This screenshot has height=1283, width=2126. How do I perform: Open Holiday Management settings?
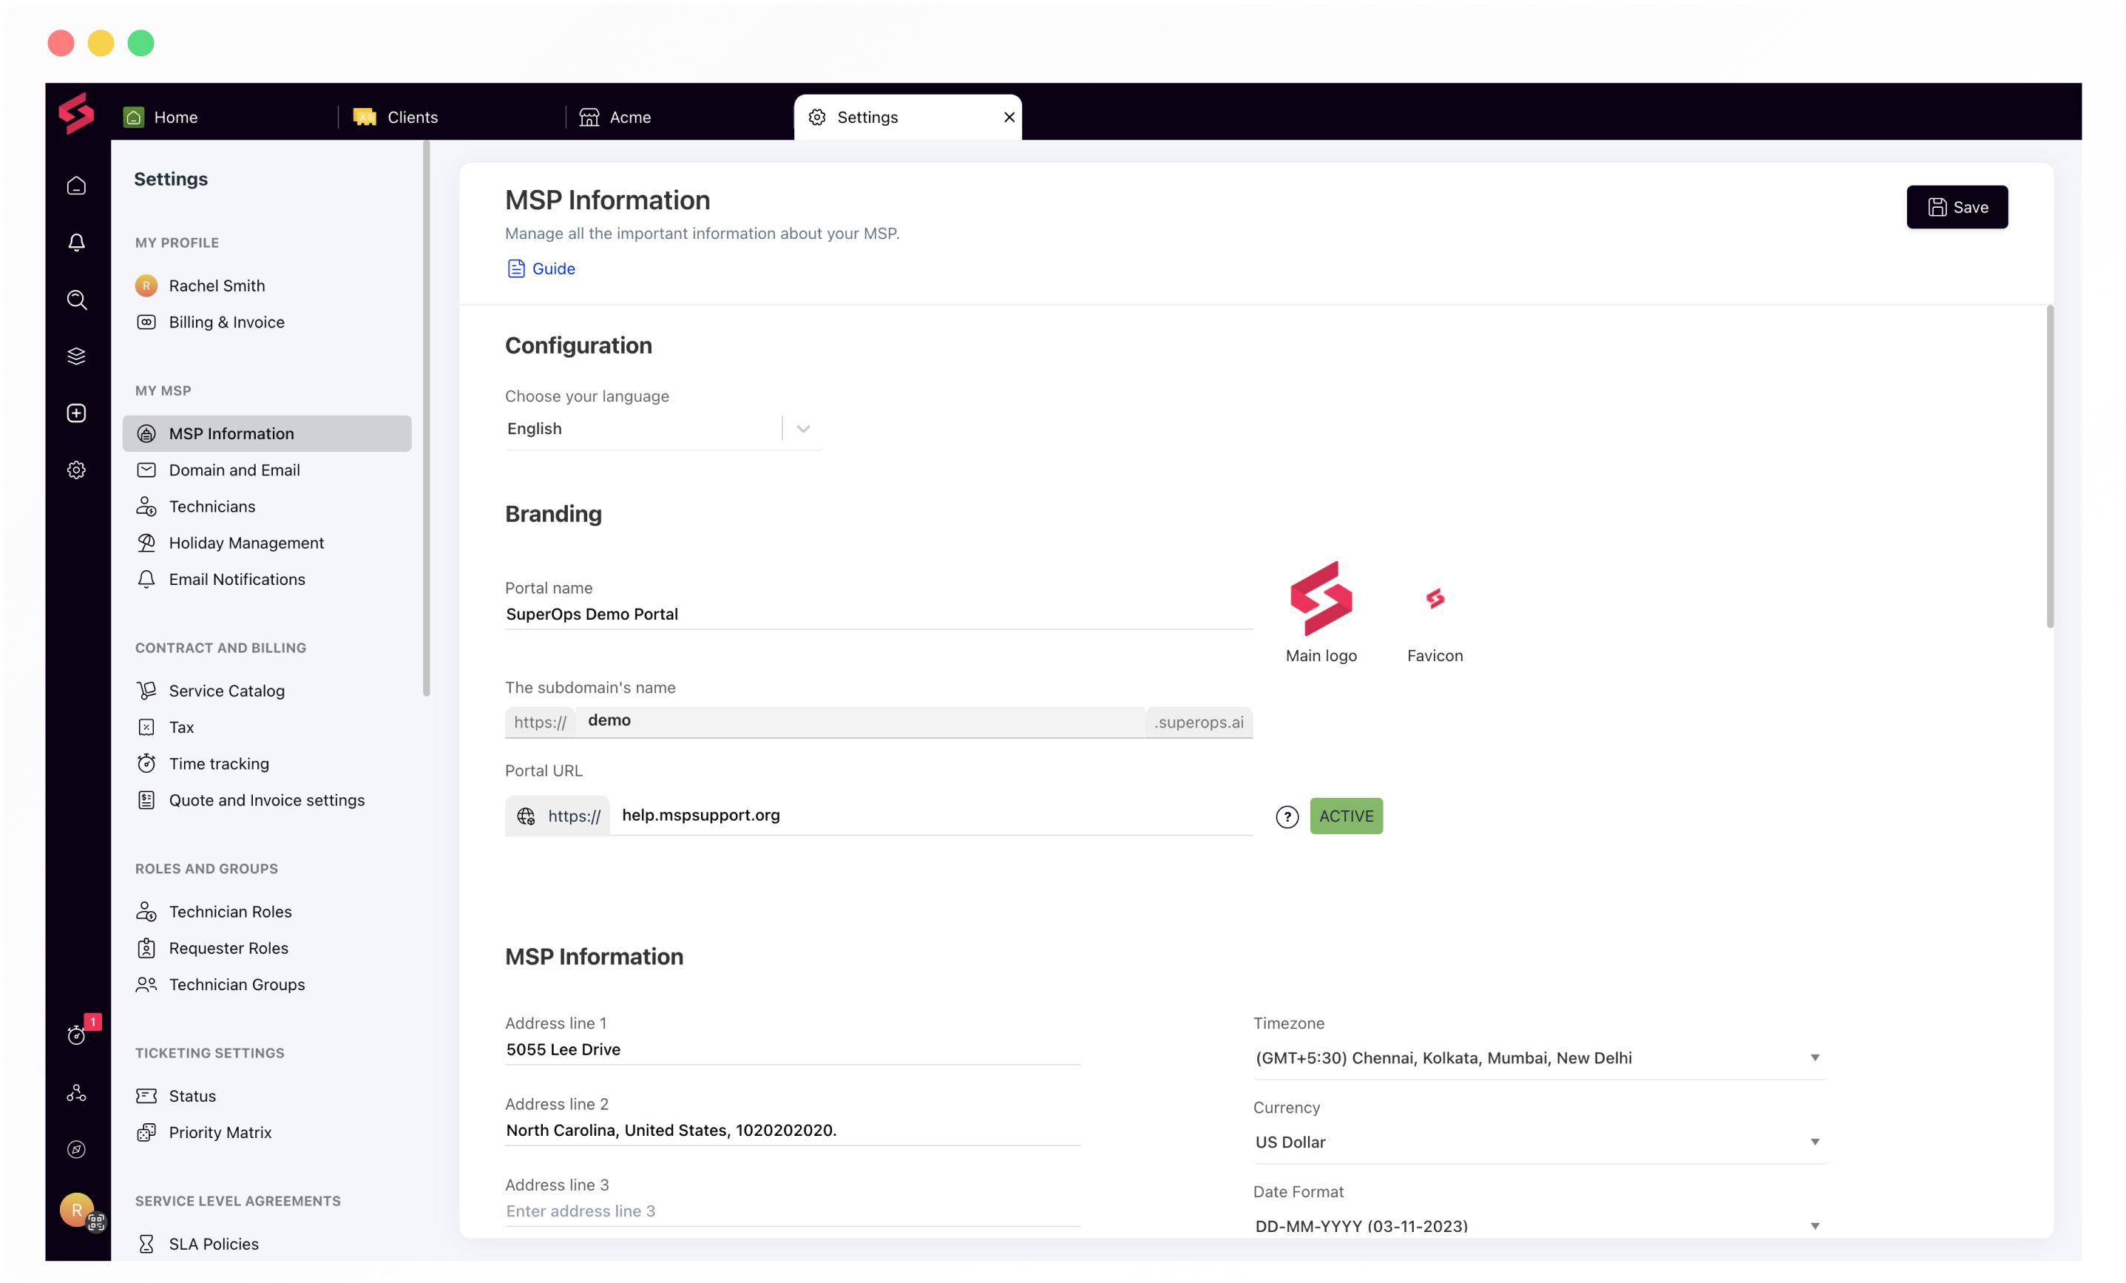point(267,543)
